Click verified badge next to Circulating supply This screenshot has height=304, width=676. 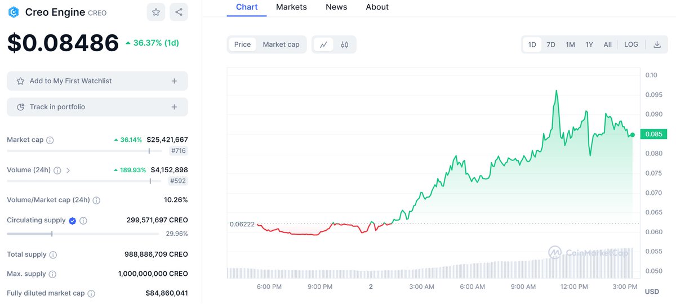(72, 221)
